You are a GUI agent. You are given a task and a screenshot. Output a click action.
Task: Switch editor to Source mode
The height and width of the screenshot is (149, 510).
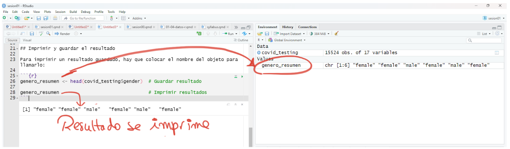13,40
